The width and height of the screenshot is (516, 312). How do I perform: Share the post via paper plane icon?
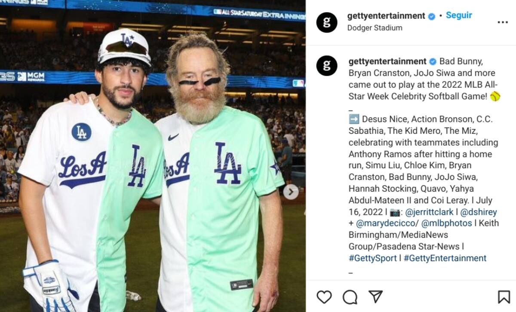375,297
